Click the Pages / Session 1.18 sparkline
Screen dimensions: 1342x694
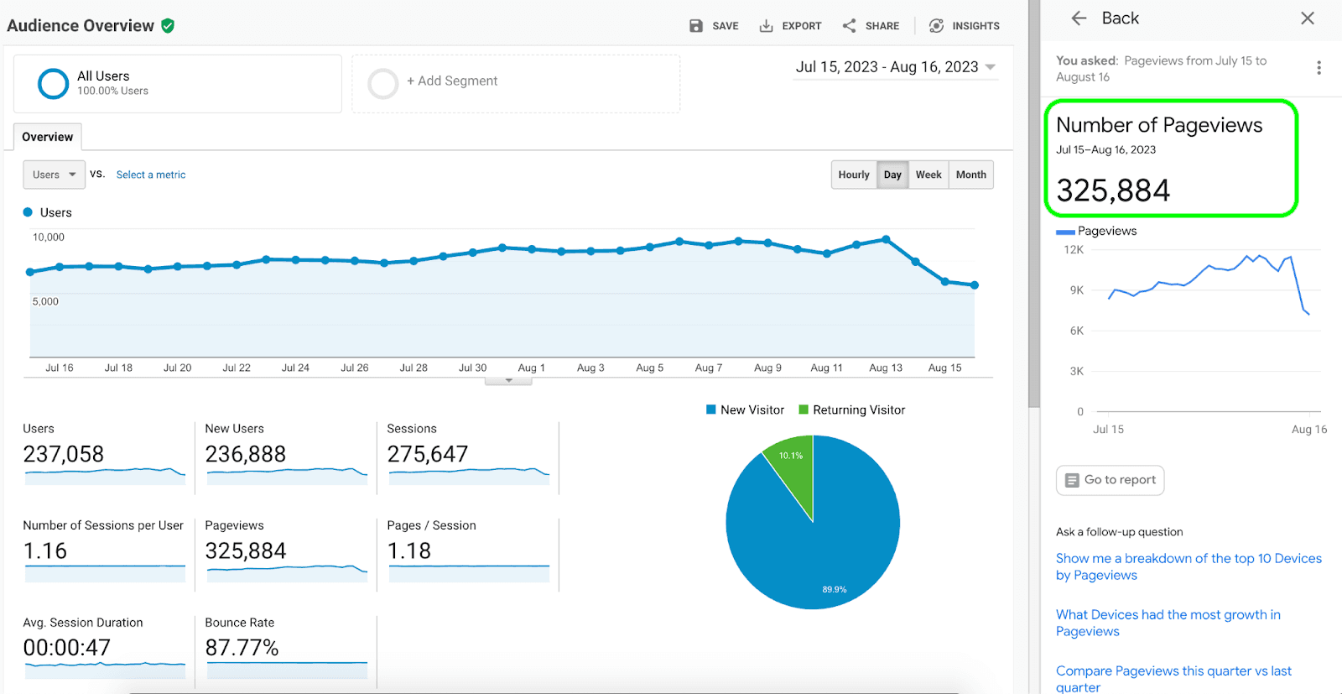469,572
